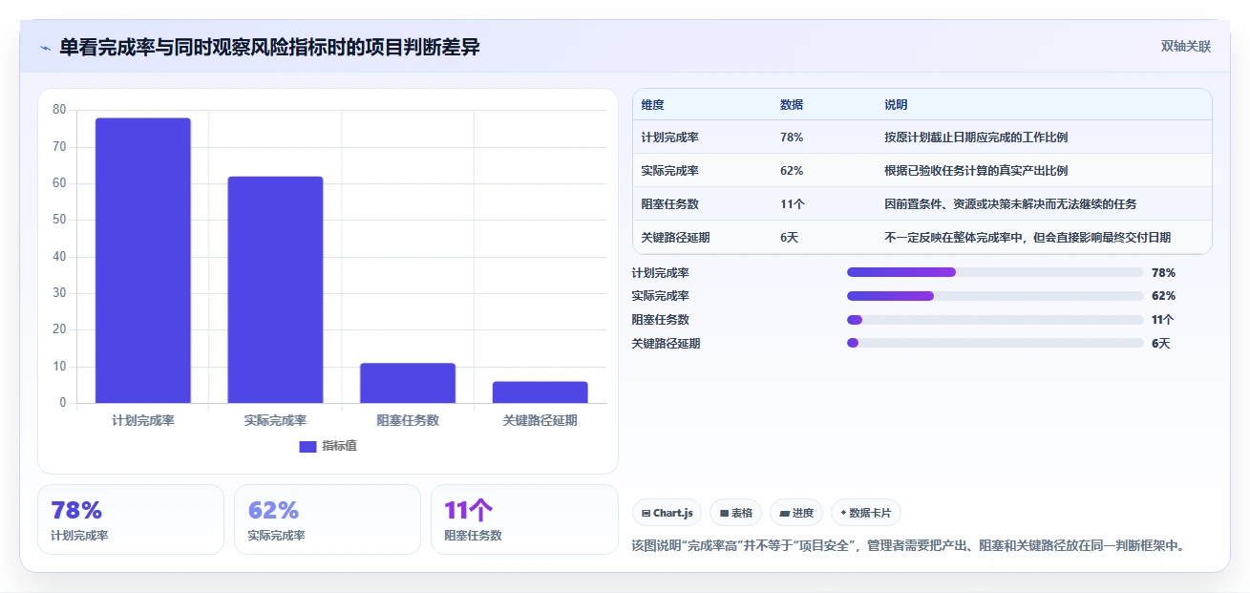Click the 计划完成率 x-axis label
Image resolution: width=1250 pixels, height=593 pixels.
pyautogui.click(x=143, y=420)
